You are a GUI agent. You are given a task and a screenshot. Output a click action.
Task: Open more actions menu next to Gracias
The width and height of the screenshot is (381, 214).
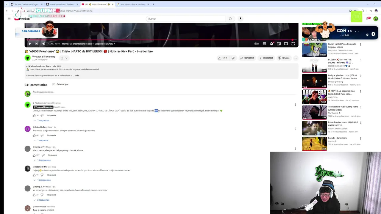[x=296, y=58]
